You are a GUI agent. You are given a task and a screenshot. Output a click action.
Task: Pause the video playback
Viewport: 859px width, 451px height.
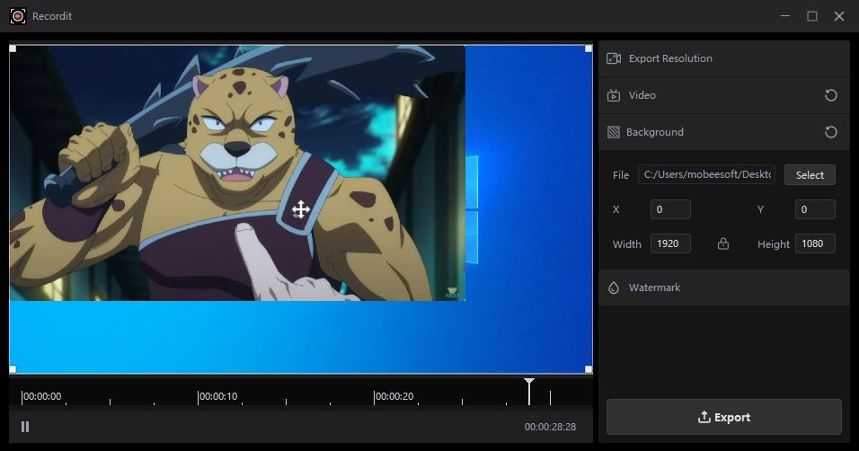click(25, 427)
